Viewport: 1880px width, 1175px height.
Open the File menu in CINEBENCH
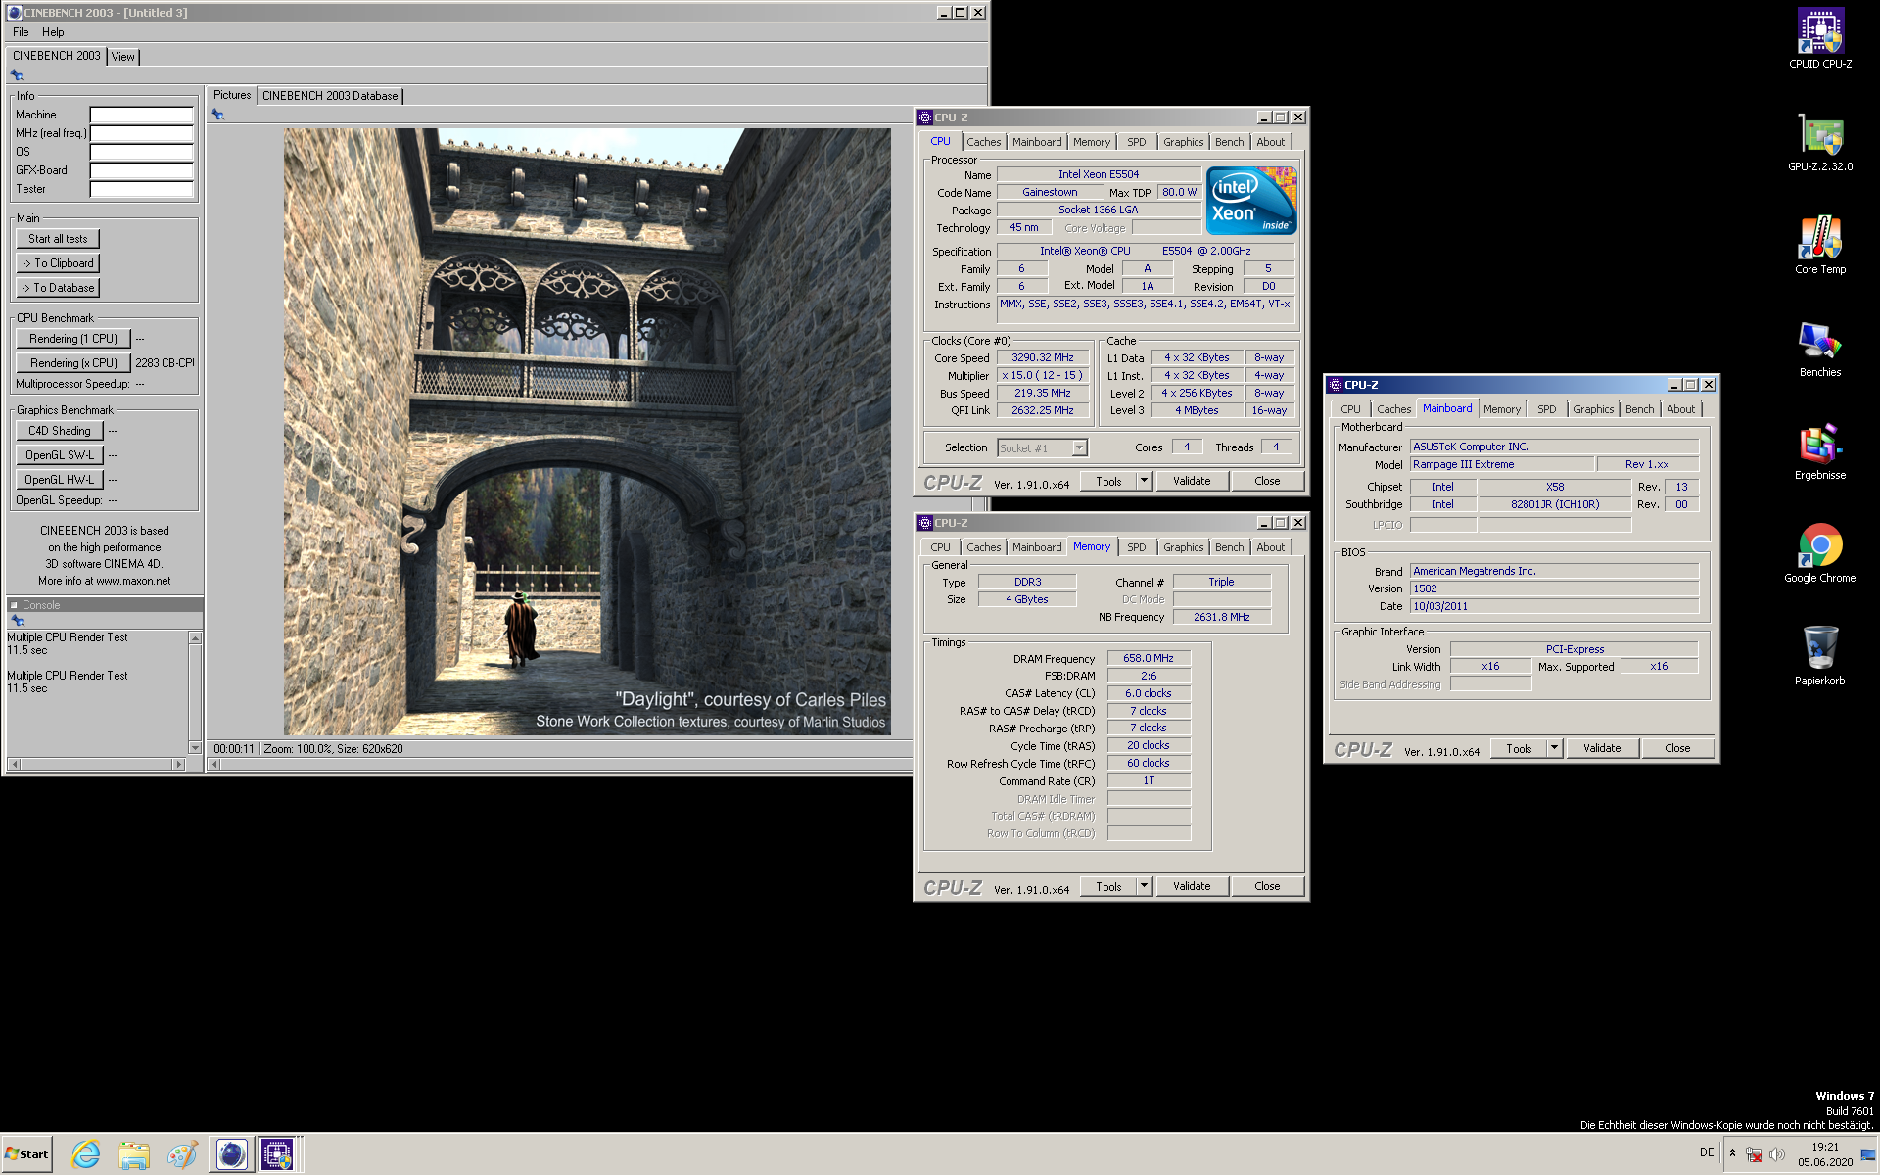coord(21,32)
